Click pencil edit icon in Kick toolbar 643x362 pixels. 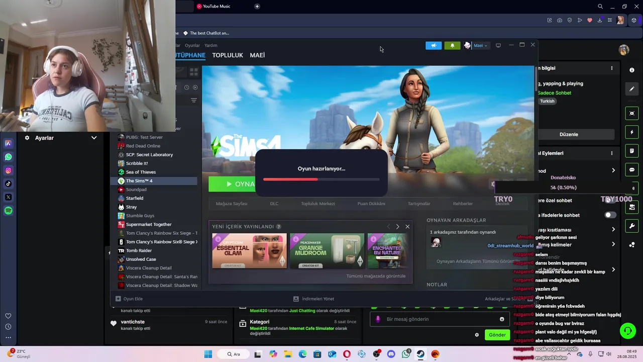632,89
